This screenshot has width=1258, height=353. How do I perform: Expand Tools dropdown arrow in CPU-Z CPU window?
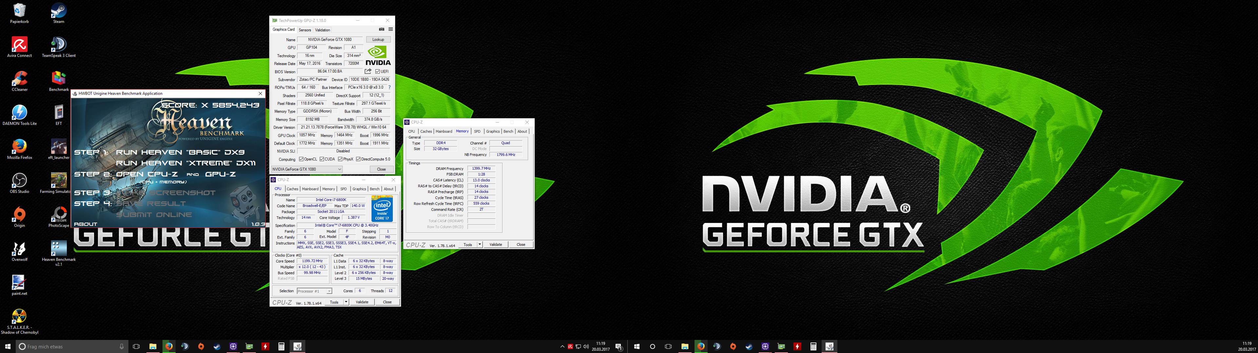coord(346,302)
